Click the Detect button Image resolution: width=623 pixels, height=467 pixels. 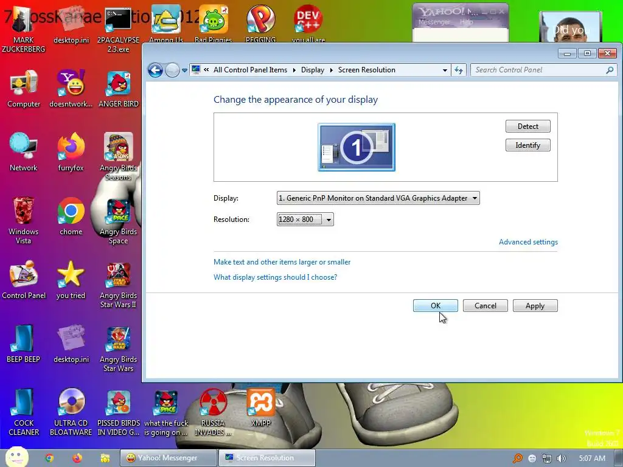527,126
